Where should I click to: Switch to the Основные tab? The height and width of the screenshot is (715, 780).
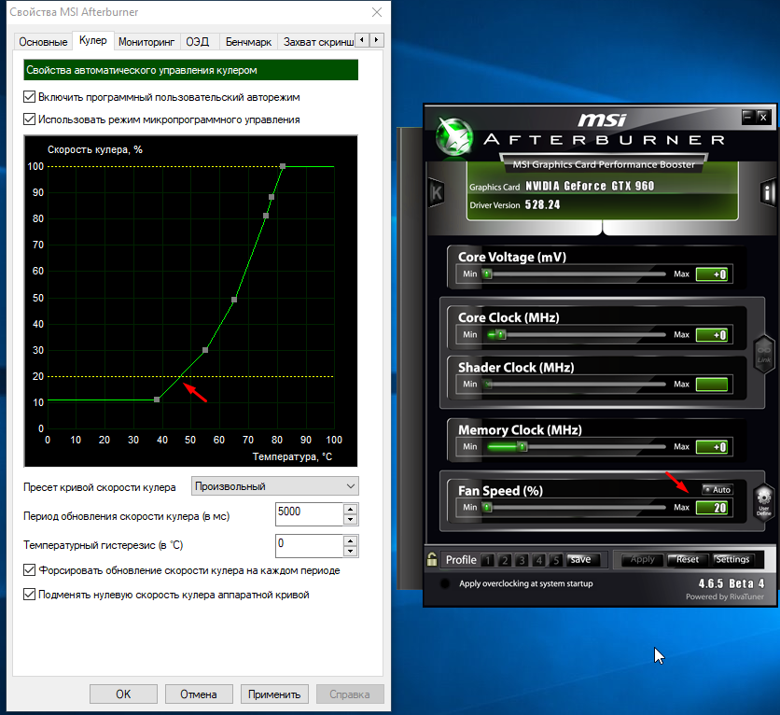(43, 42)
